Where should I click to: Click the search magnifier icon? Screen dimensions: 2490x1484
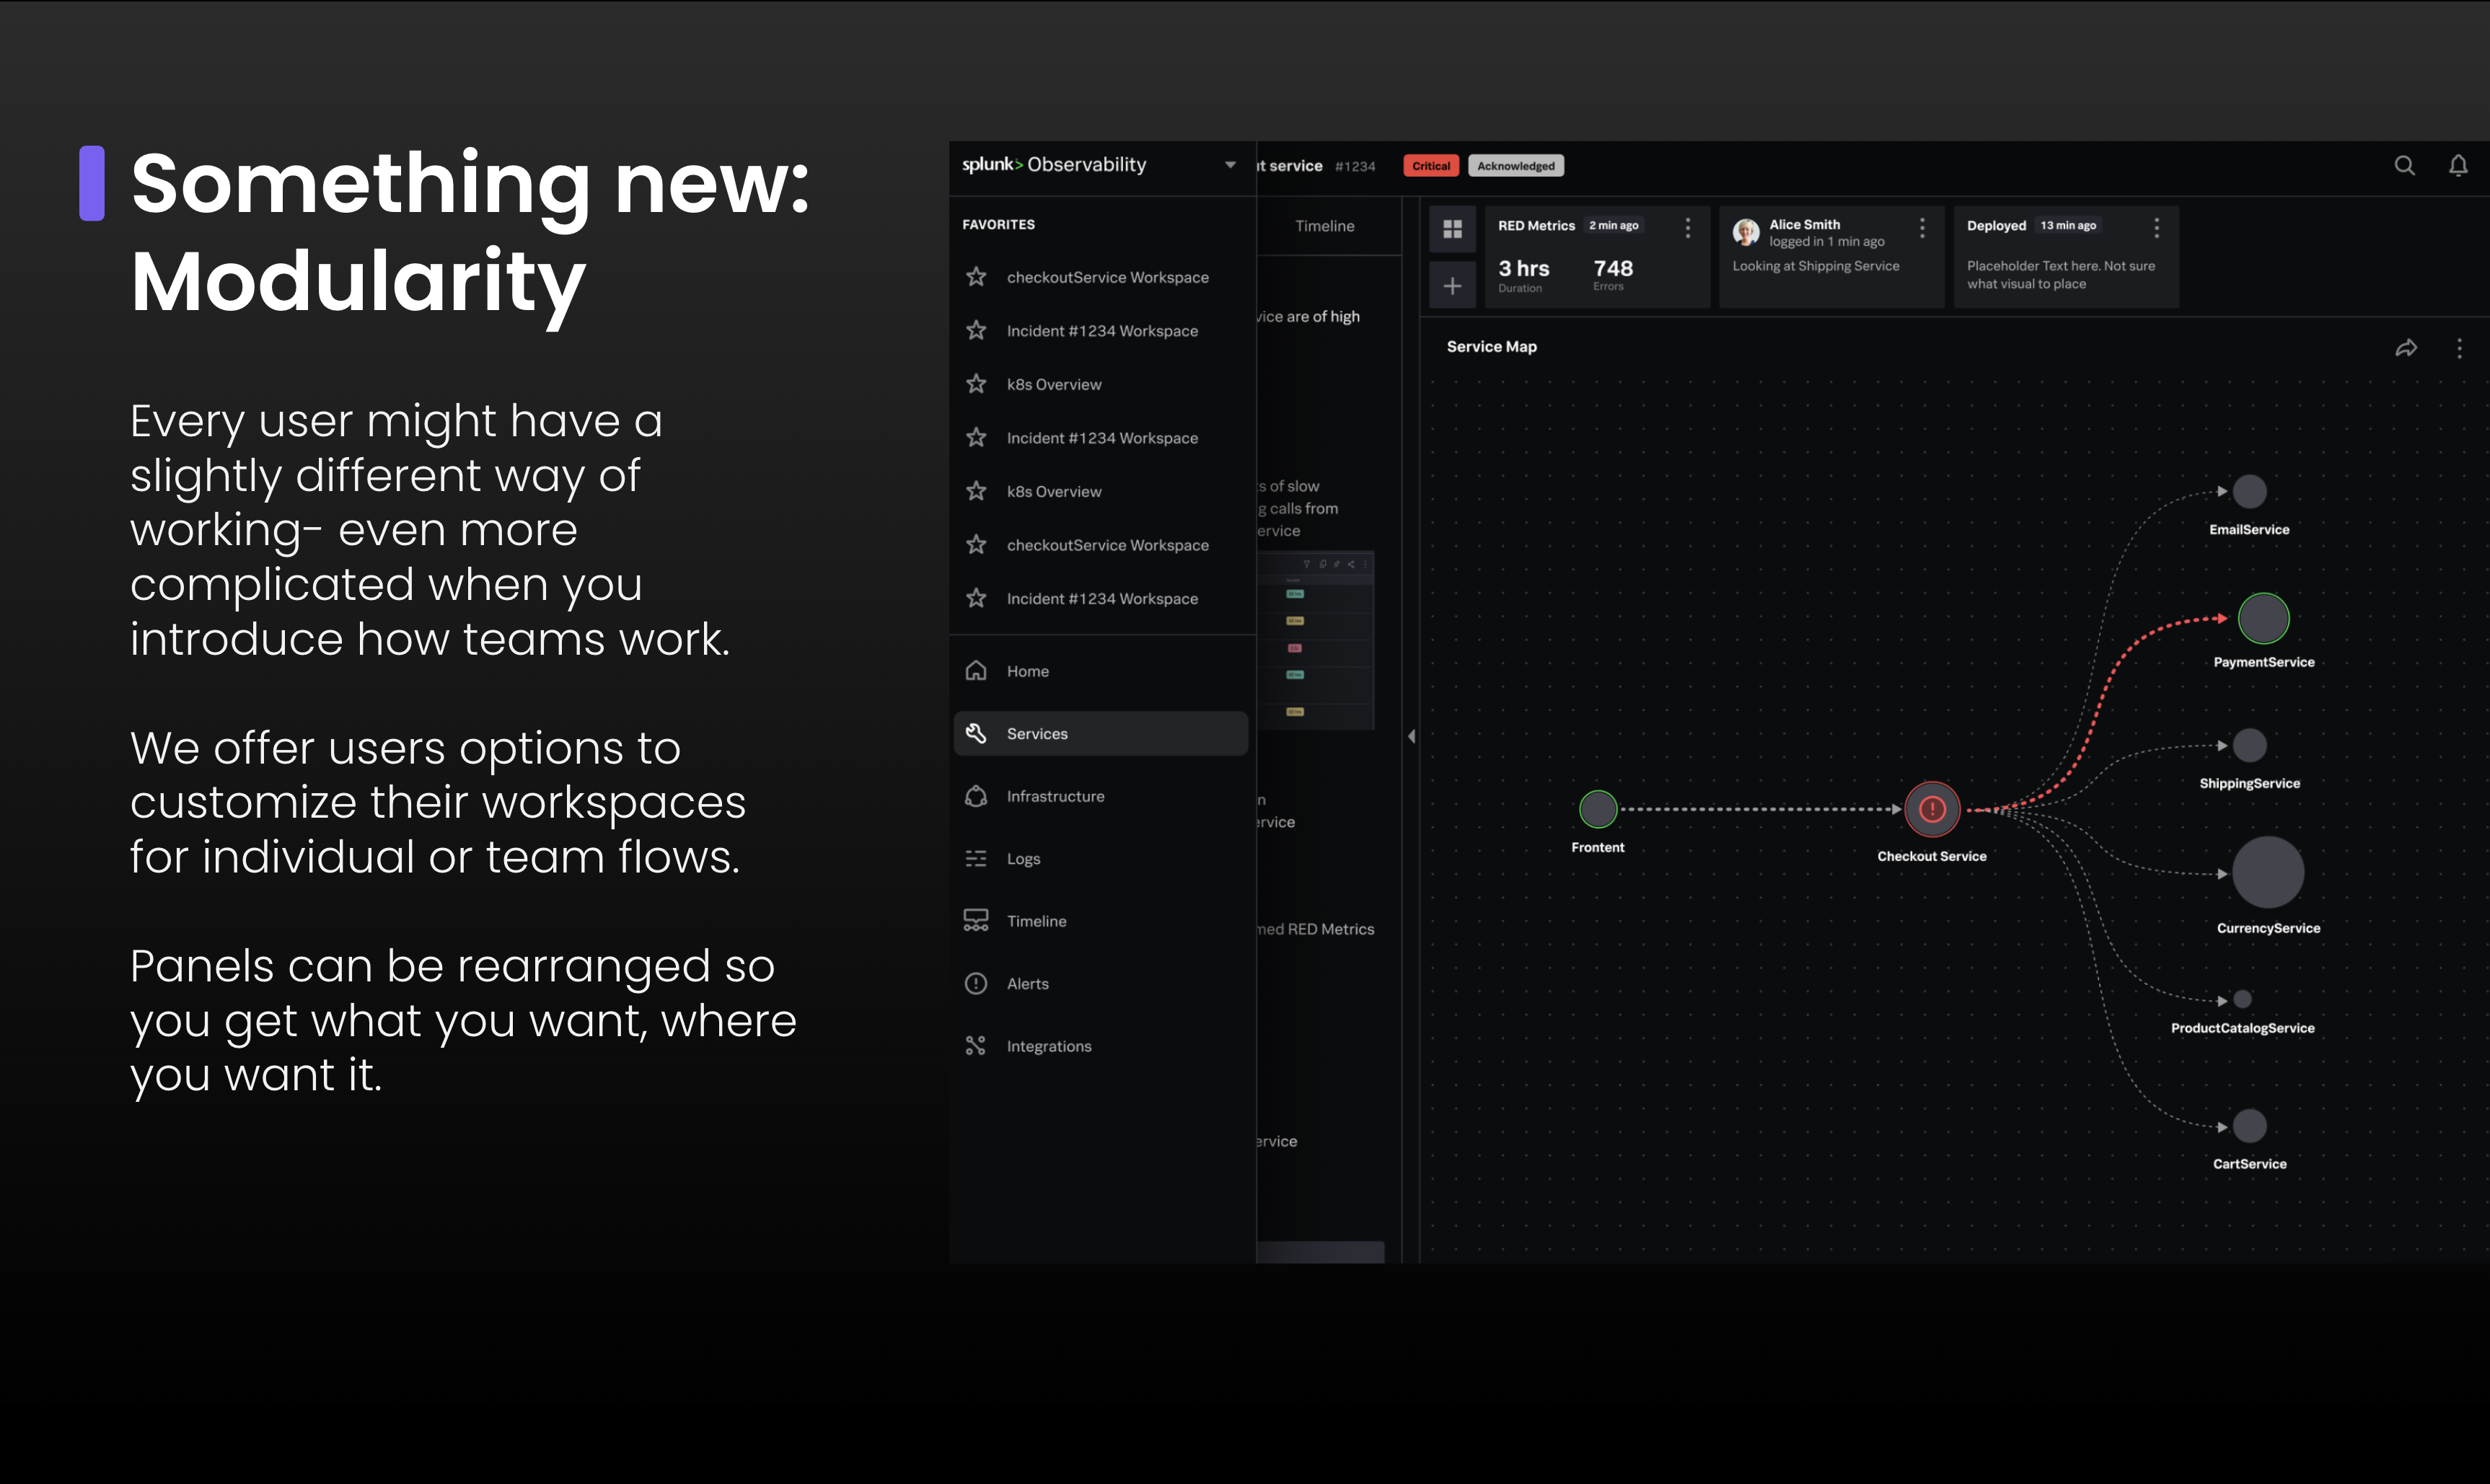click(2404, 166)
